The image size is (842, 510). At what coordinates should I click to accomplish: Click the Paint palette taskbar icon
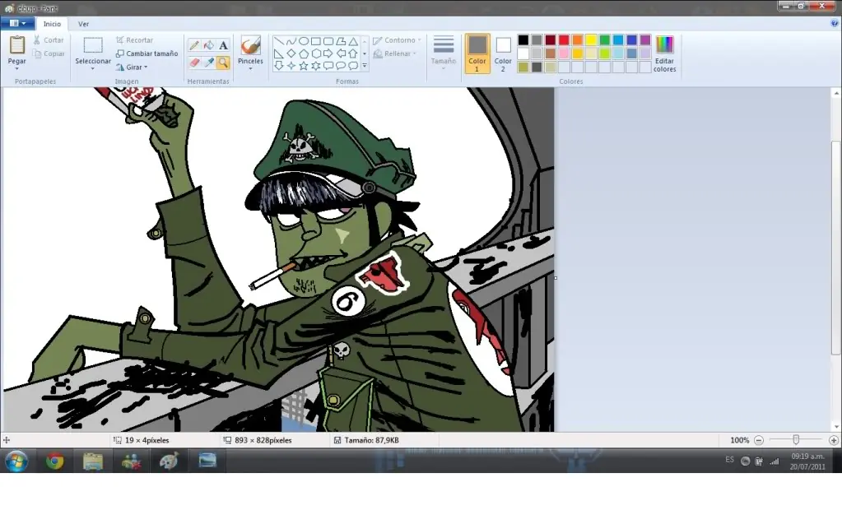click(170, 461)
